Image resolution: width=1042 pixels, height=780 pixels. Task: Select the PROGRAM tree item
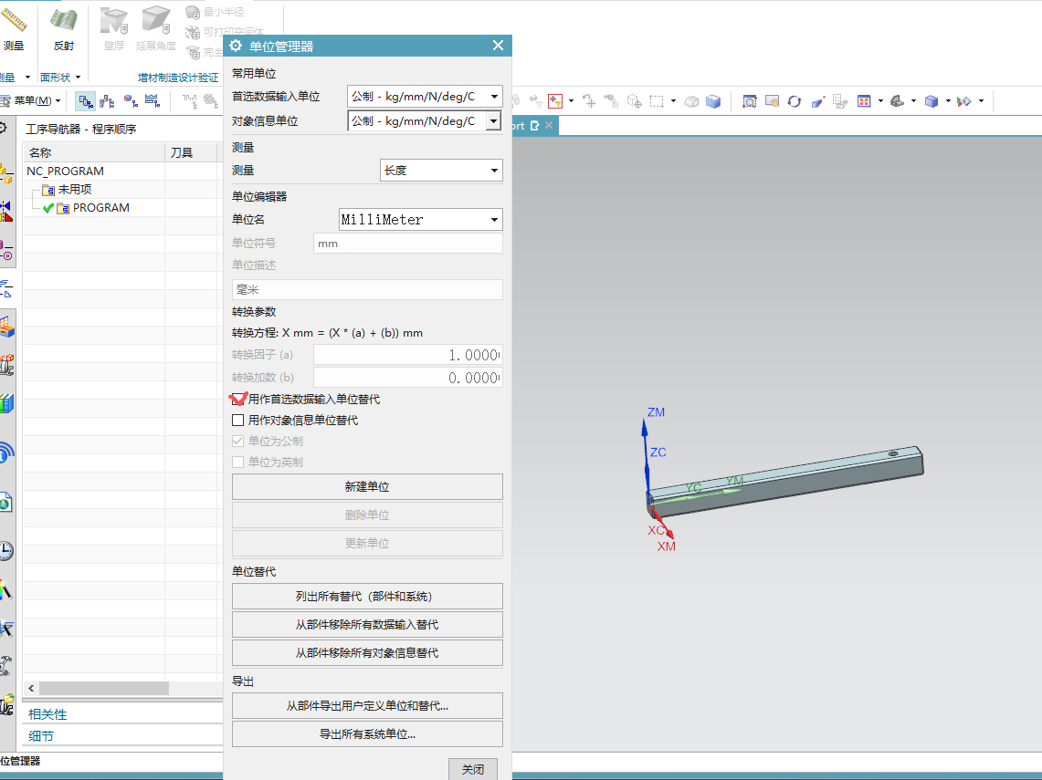[x=101, y=208]
